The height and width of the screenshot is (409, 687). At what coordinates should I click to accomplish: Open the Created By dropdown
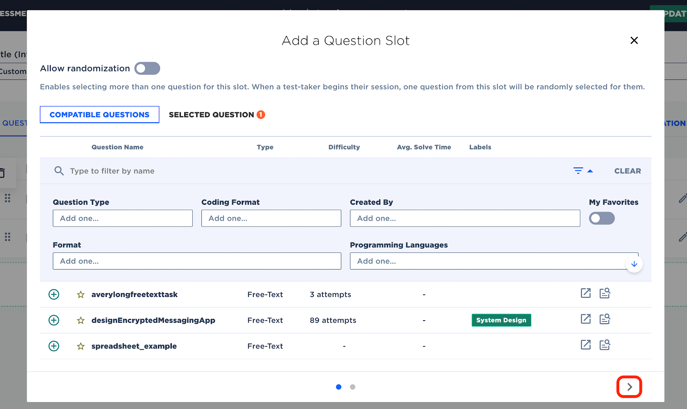click(x=465, y=218)
